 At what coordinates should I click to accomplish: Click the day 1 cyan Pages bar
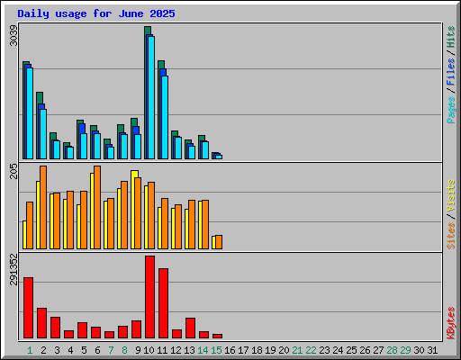pos(30,113)
